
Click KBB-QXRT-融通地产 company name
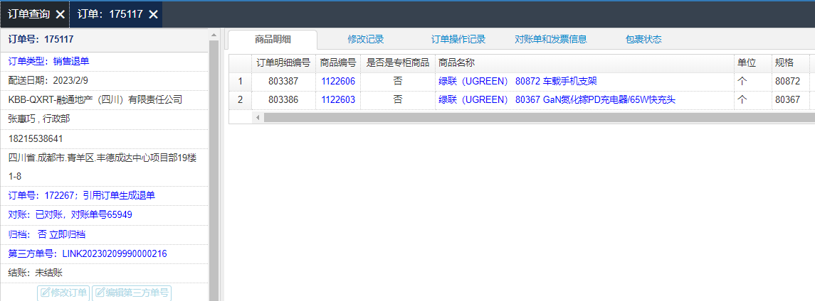[x=95, y=99]
